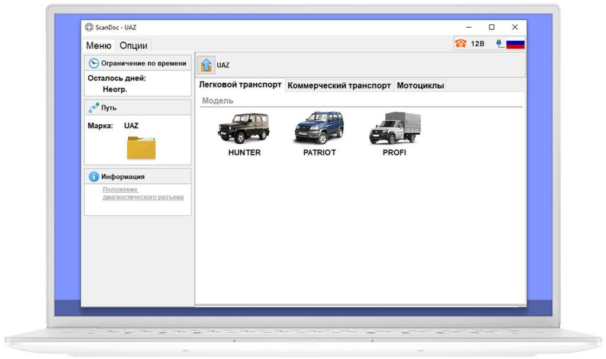The height and width of the screenshot is (359, 606).
Task: Switch to Мотоциклы tab
Action: click(x=420, y=86)
